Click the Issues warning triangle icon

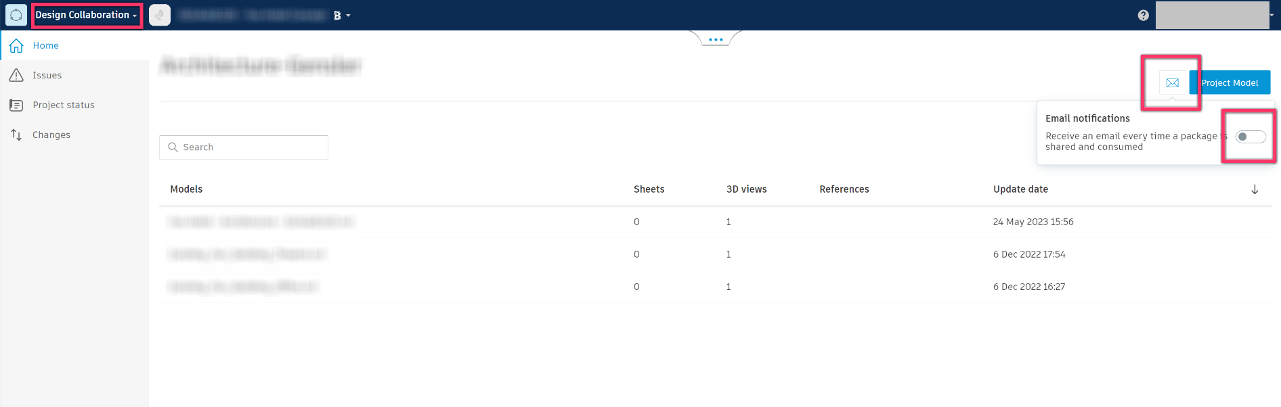point(16,75)
